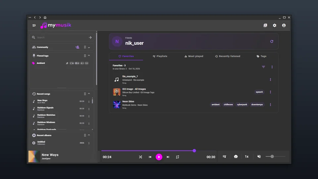Screen dimensions: 318x179
Task: Skip to the next track
Action: tap(168, 157)
